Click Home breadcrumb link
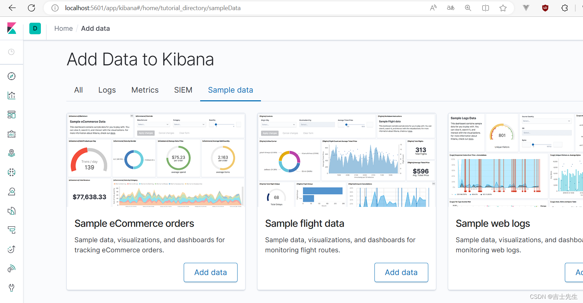Image resolution: width=583 pixels, height=303 pixels. (x=64, y=29)
